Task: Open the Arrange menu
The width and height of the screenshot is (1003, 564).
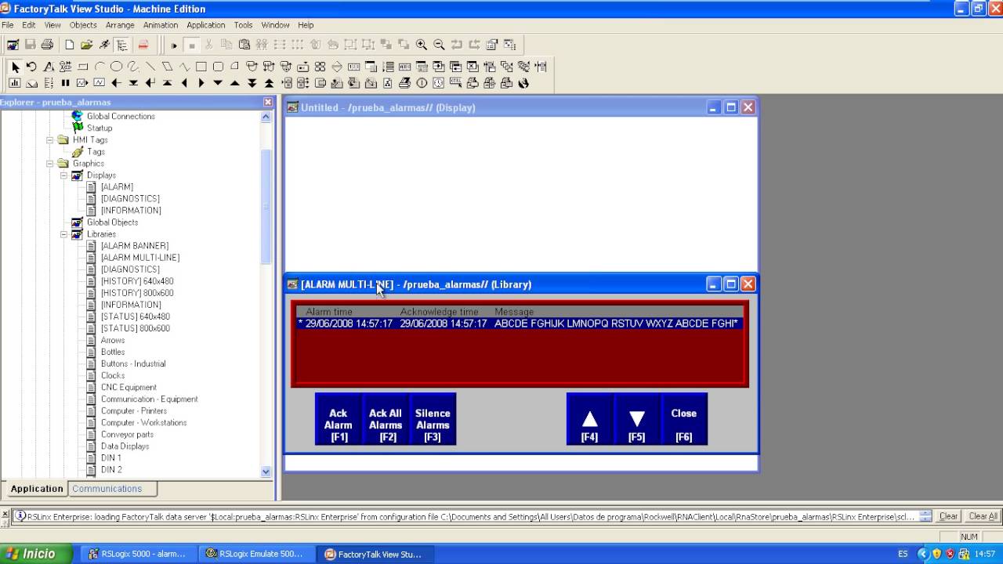Action: (x=120, y=25)
